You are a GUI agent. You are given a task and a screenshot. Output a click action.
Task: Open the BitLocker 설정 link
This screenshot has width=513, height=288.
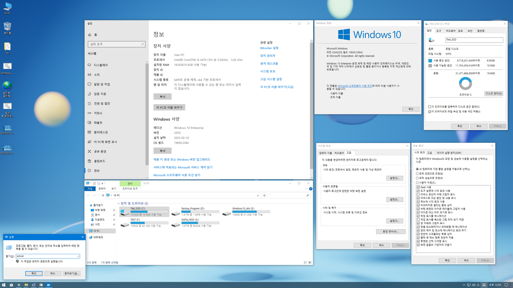(x=269, y=48)
